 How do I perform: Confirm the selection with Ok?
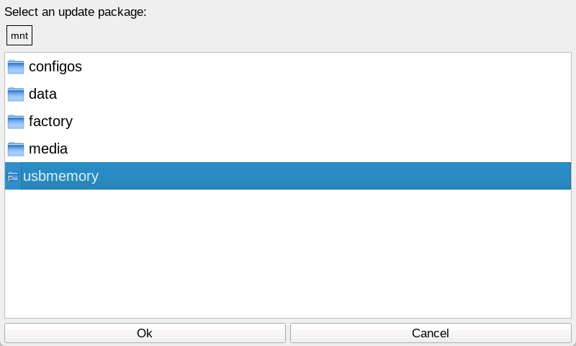pos(145,333)
